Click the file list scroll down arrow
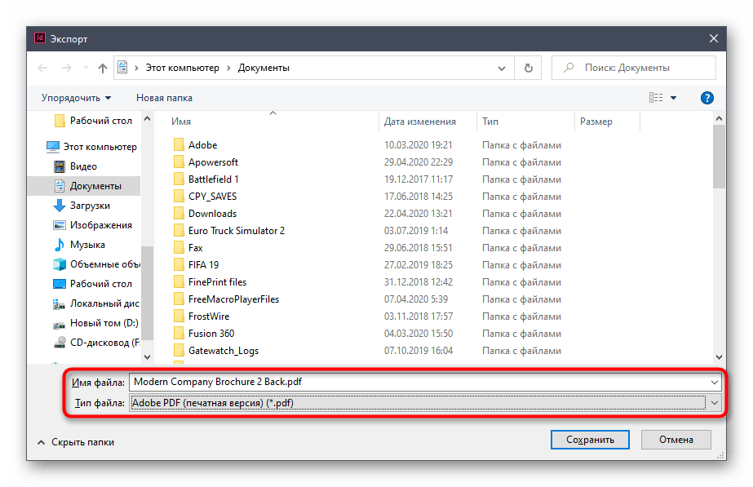The width and height of the screenshot is (753, 487). (x=719, y=356)
